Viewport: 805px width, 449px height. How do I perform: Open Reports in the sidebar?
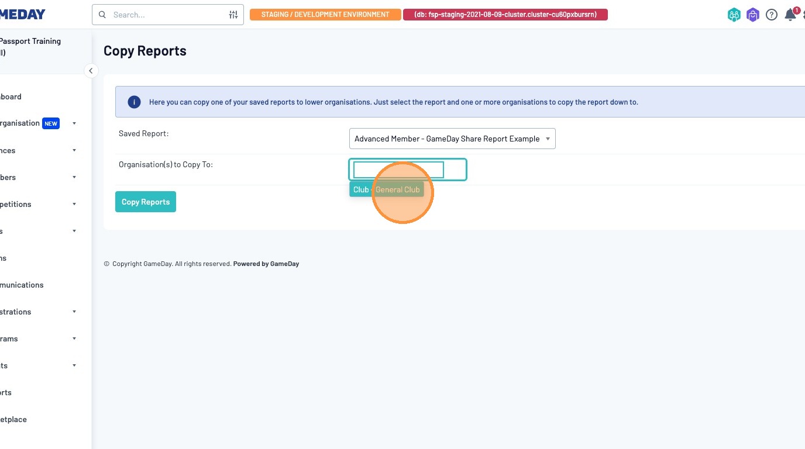6,392
